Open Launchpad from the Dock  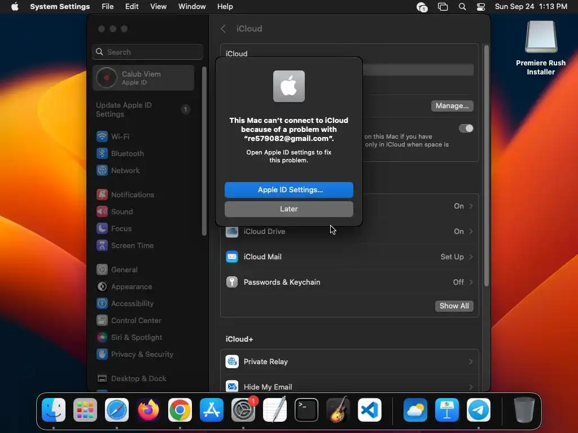pyautogui.click(x=85, y=410)
